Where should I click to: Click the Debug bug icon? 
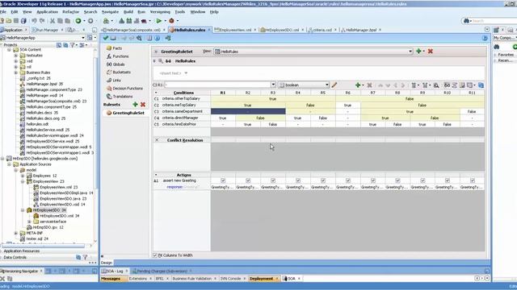click(171, 21)
